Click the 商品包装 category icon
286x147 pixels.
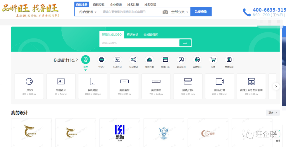229,60
